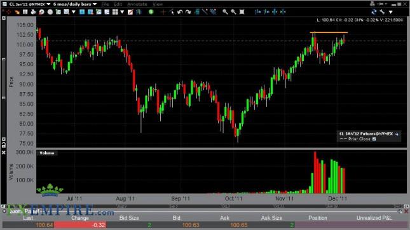Expand the arrow beside the chart magnifier icon
410x230 pixels.
coord(74,12)
